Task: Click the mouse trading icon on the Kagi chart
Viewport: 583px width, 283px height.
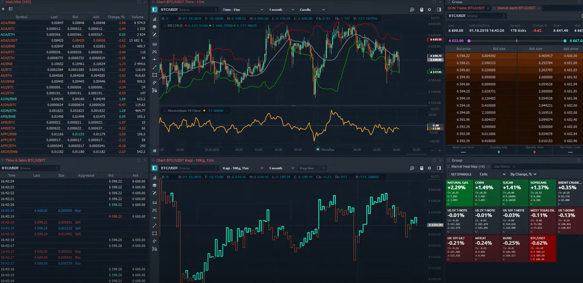Action: click(421, 168)
